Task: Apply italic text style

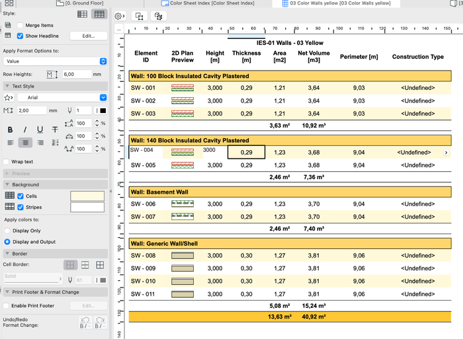Action: pyautogui.click(x=25, y=130)
